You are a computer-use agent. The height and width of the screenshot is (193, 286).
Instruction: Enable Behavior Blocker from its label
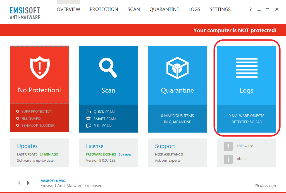tap(38, 125)
